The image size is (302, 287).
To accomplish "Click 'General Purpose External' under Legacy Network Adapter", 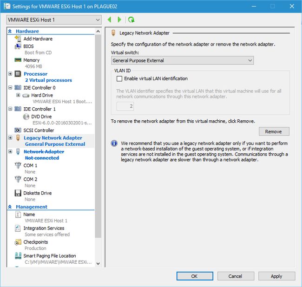I will coord(55,144).
